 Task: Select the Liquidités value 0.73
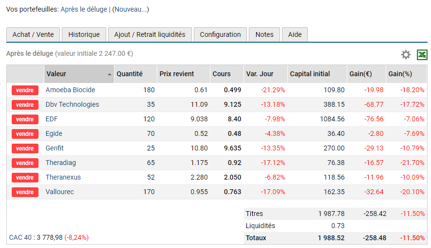(338, 226)
